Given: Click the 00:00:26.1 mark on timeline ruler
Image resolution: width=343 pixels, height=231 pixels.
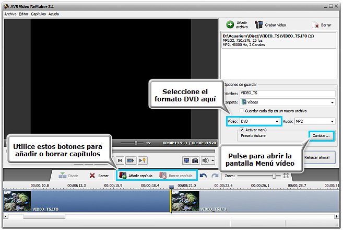Looking at the screenshot, I should pos(261,186).
